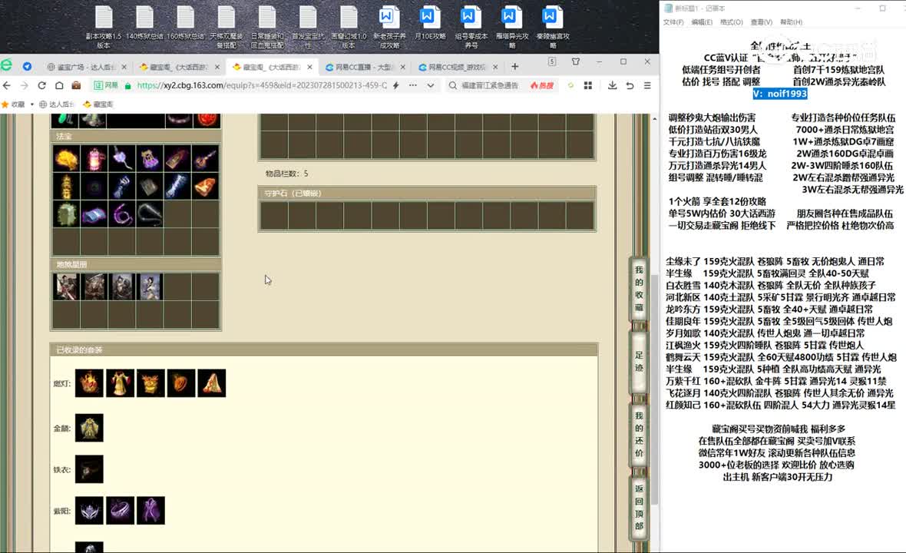Screen dimensions: 906x553
Task: Expand the 收藏 bookmarks dropdown arrow
Action: tap(31, 104)
